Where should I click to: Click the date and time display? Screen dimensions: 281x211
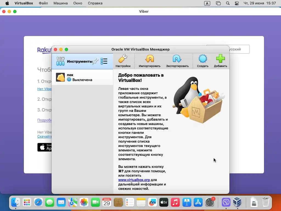(x=260, y=3)
